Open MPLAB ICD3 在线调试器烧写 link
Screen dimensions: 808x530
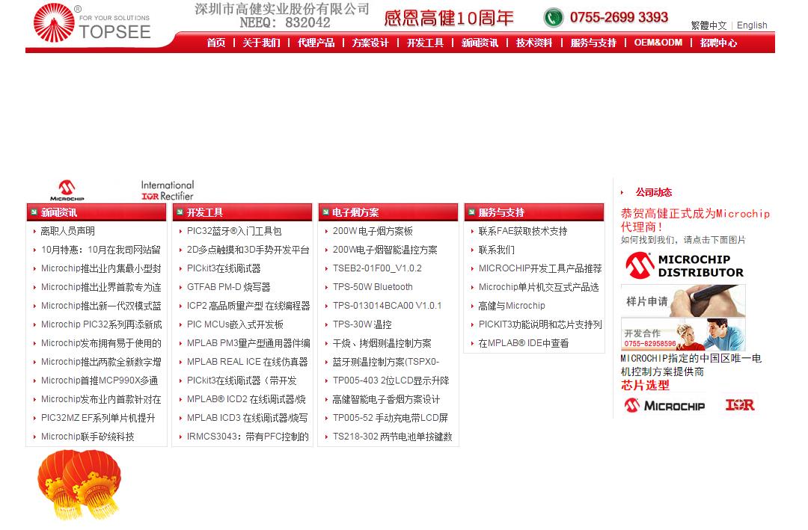point(248,418)
